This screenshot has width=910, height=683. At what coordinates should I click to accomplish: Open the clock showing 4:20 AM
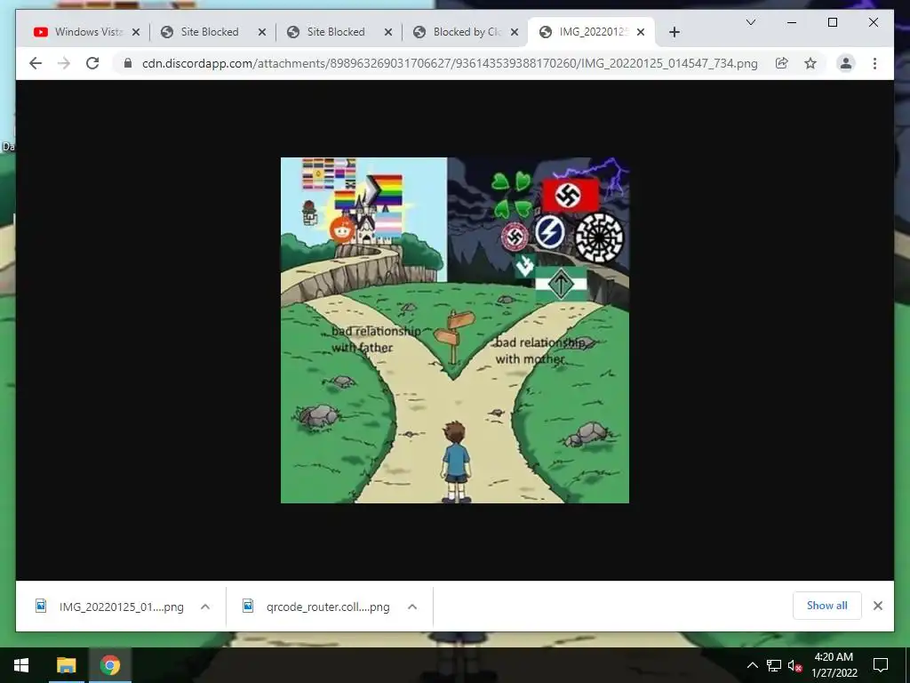coord(834,665)
